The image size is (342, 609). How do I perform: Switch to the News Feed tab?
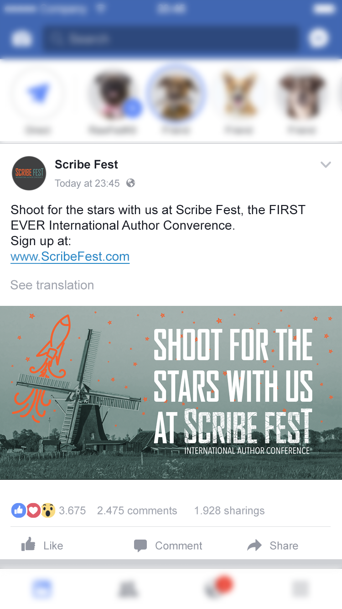tap(42, 589)
